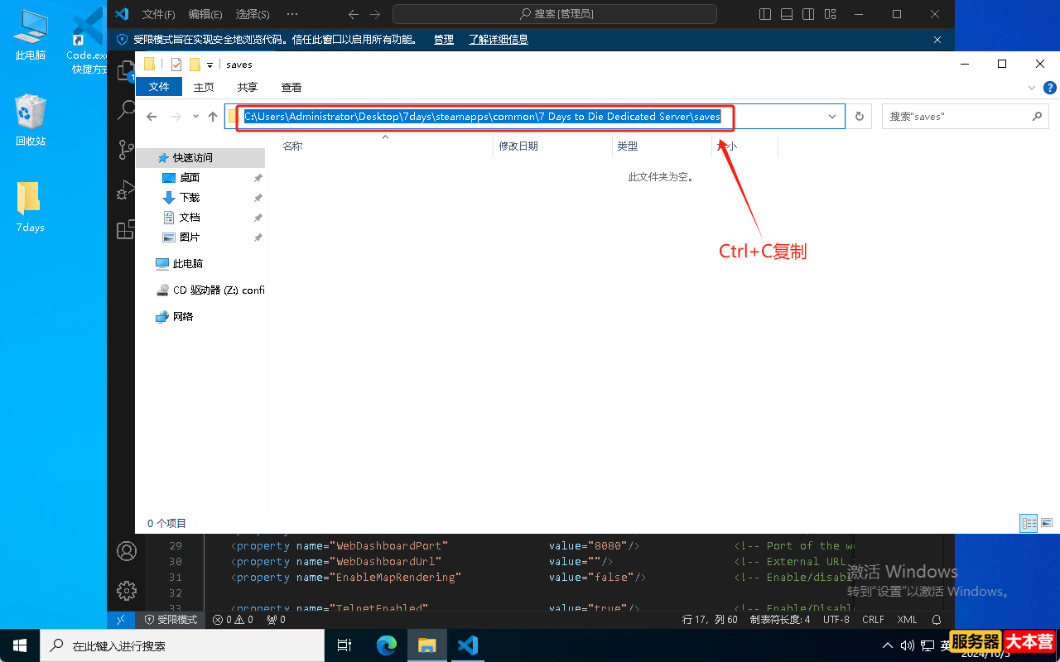
Task: Click CRLF line ending indicator
Action: click(873, 619)
